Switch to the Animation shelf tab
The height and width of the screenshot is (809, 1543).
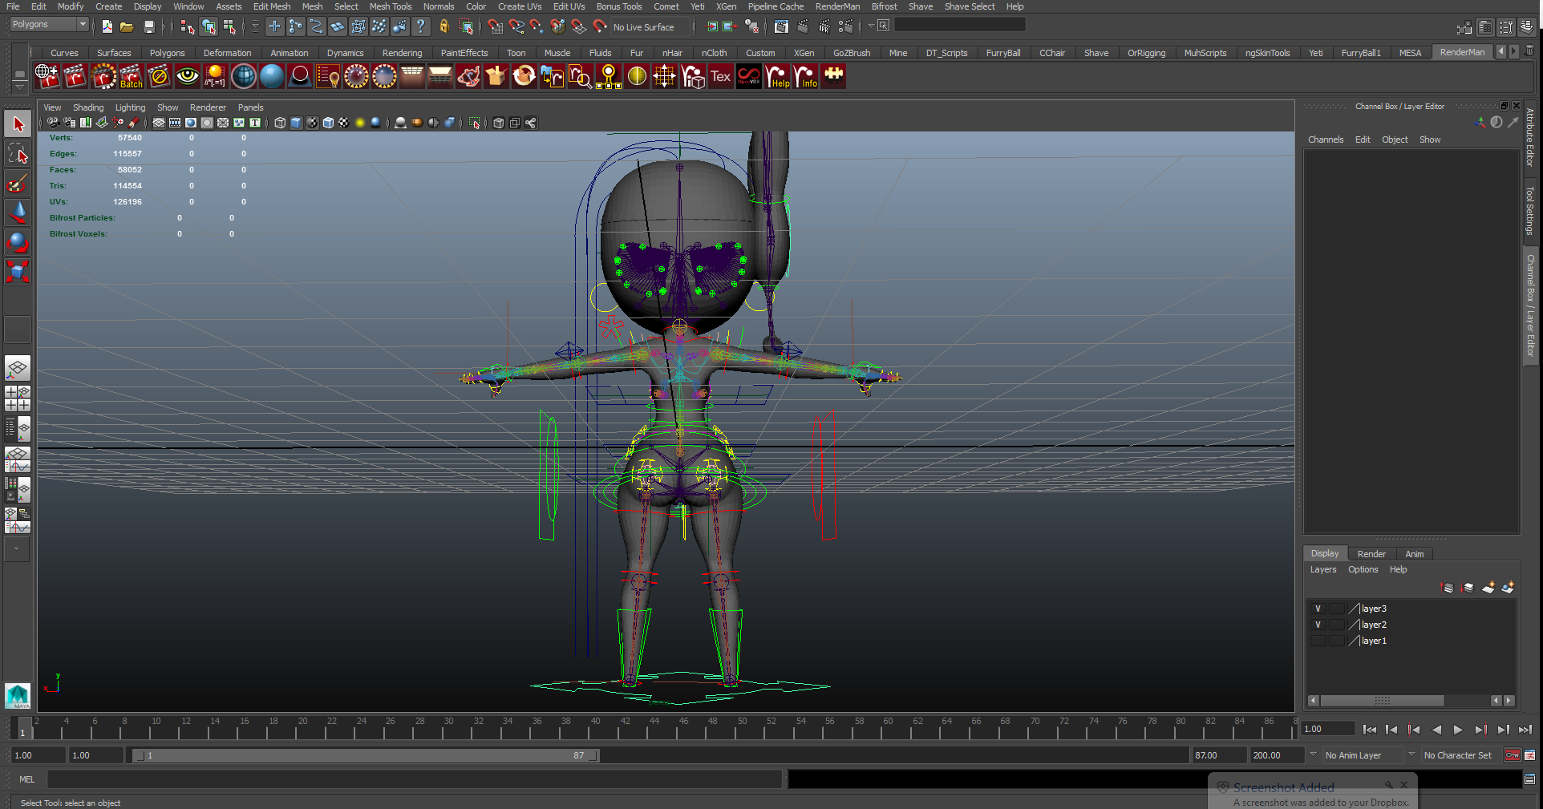289,53
